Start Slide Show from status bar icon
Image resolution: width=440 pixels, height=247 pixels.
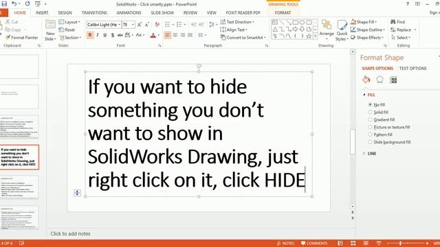[379, 243]
